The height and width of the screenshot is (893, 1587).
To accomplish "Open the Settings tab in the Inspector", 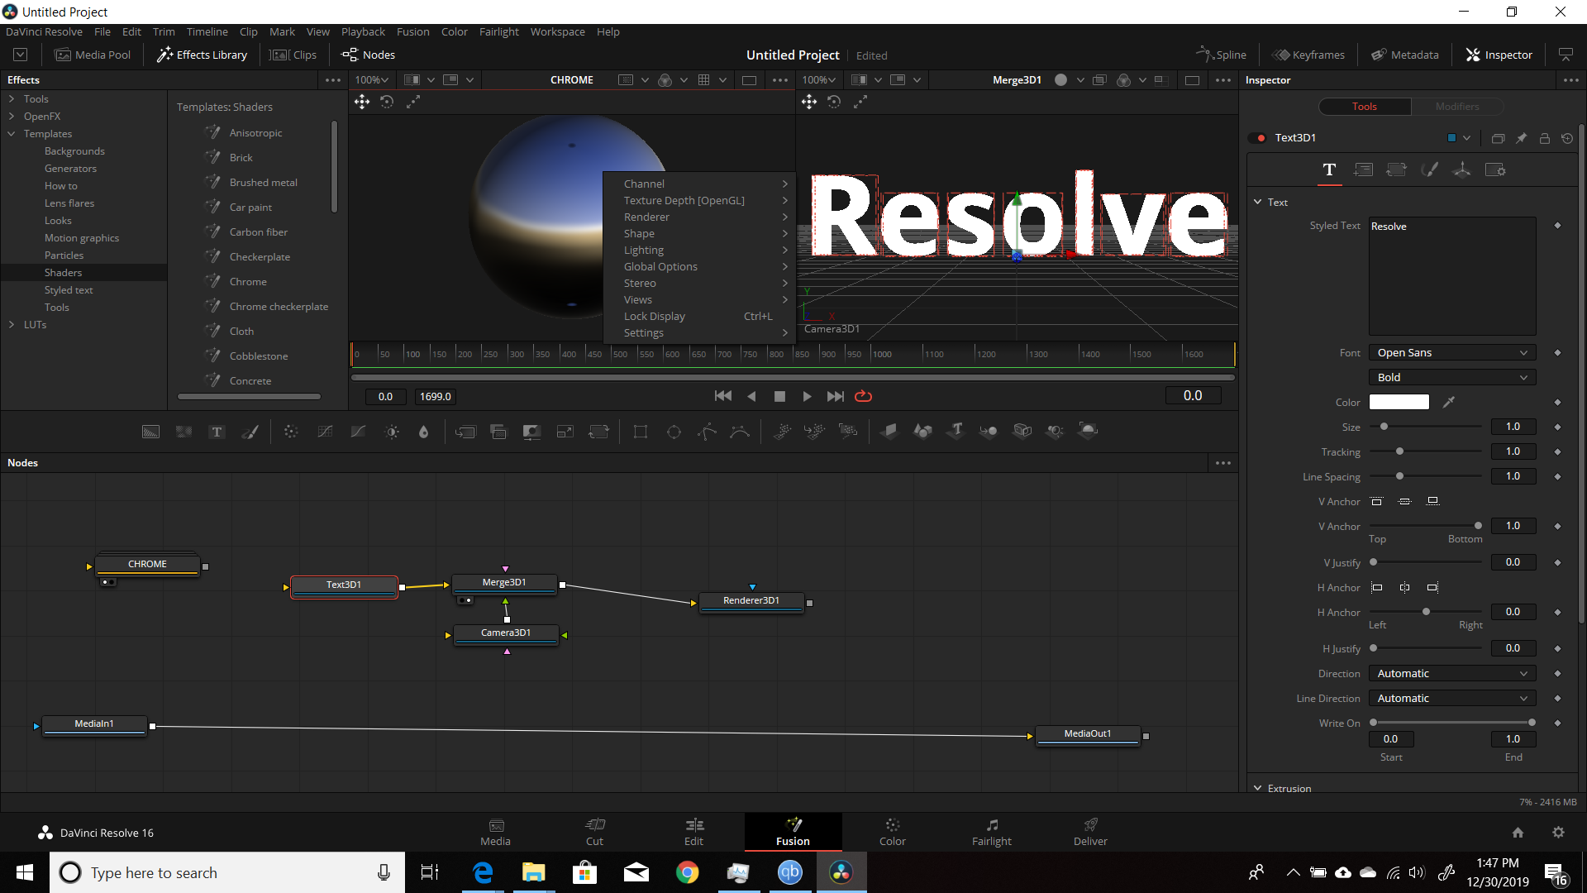I will click(1495, 170).
